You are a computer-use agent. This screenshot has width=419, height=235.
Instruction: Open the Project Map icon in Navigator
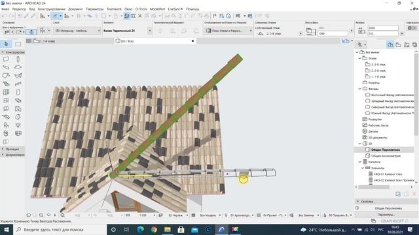pos(390,44)
